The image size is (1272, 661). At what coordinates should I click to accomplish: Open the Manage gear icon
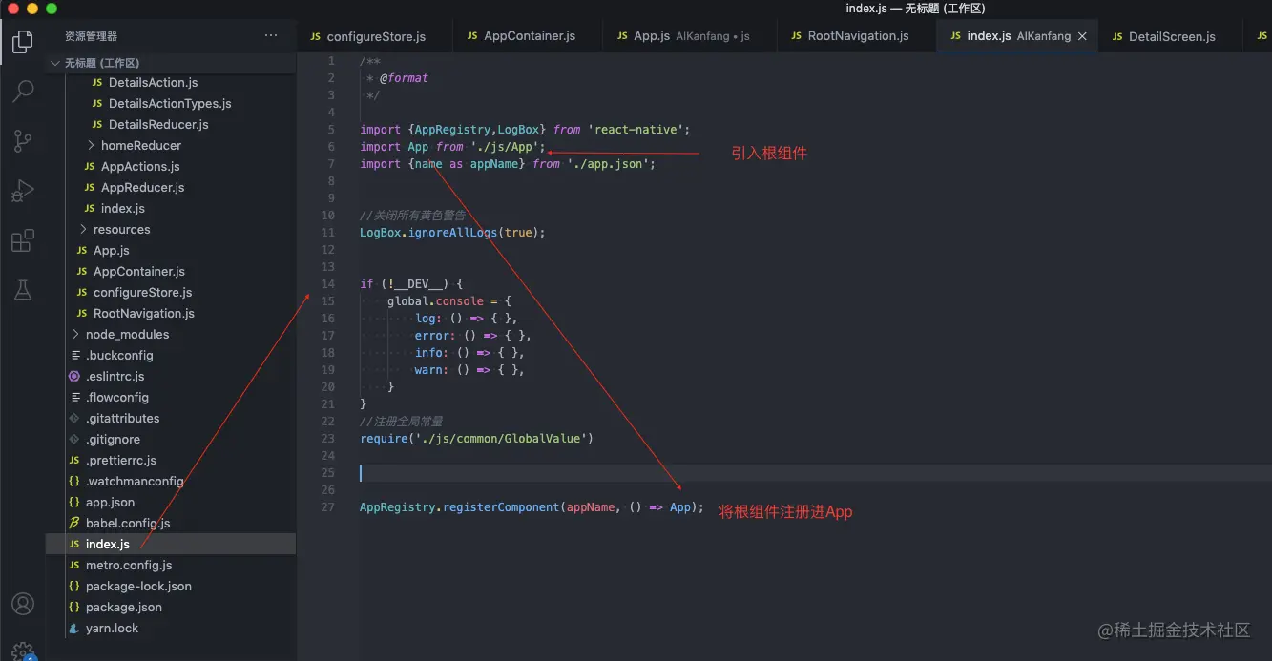[23, 651]
